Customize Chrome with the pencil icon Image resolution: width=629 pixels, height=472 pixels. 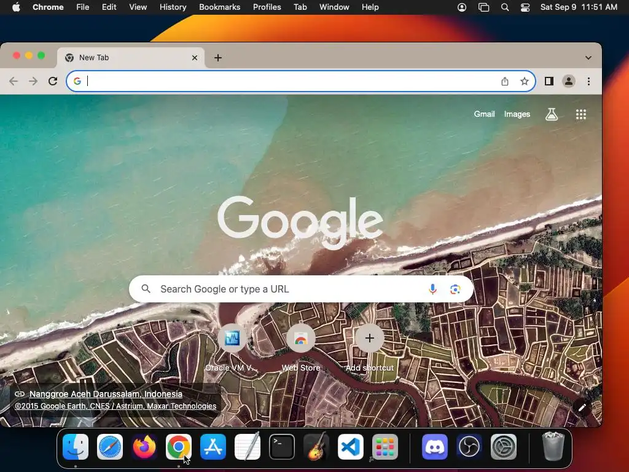582,408
